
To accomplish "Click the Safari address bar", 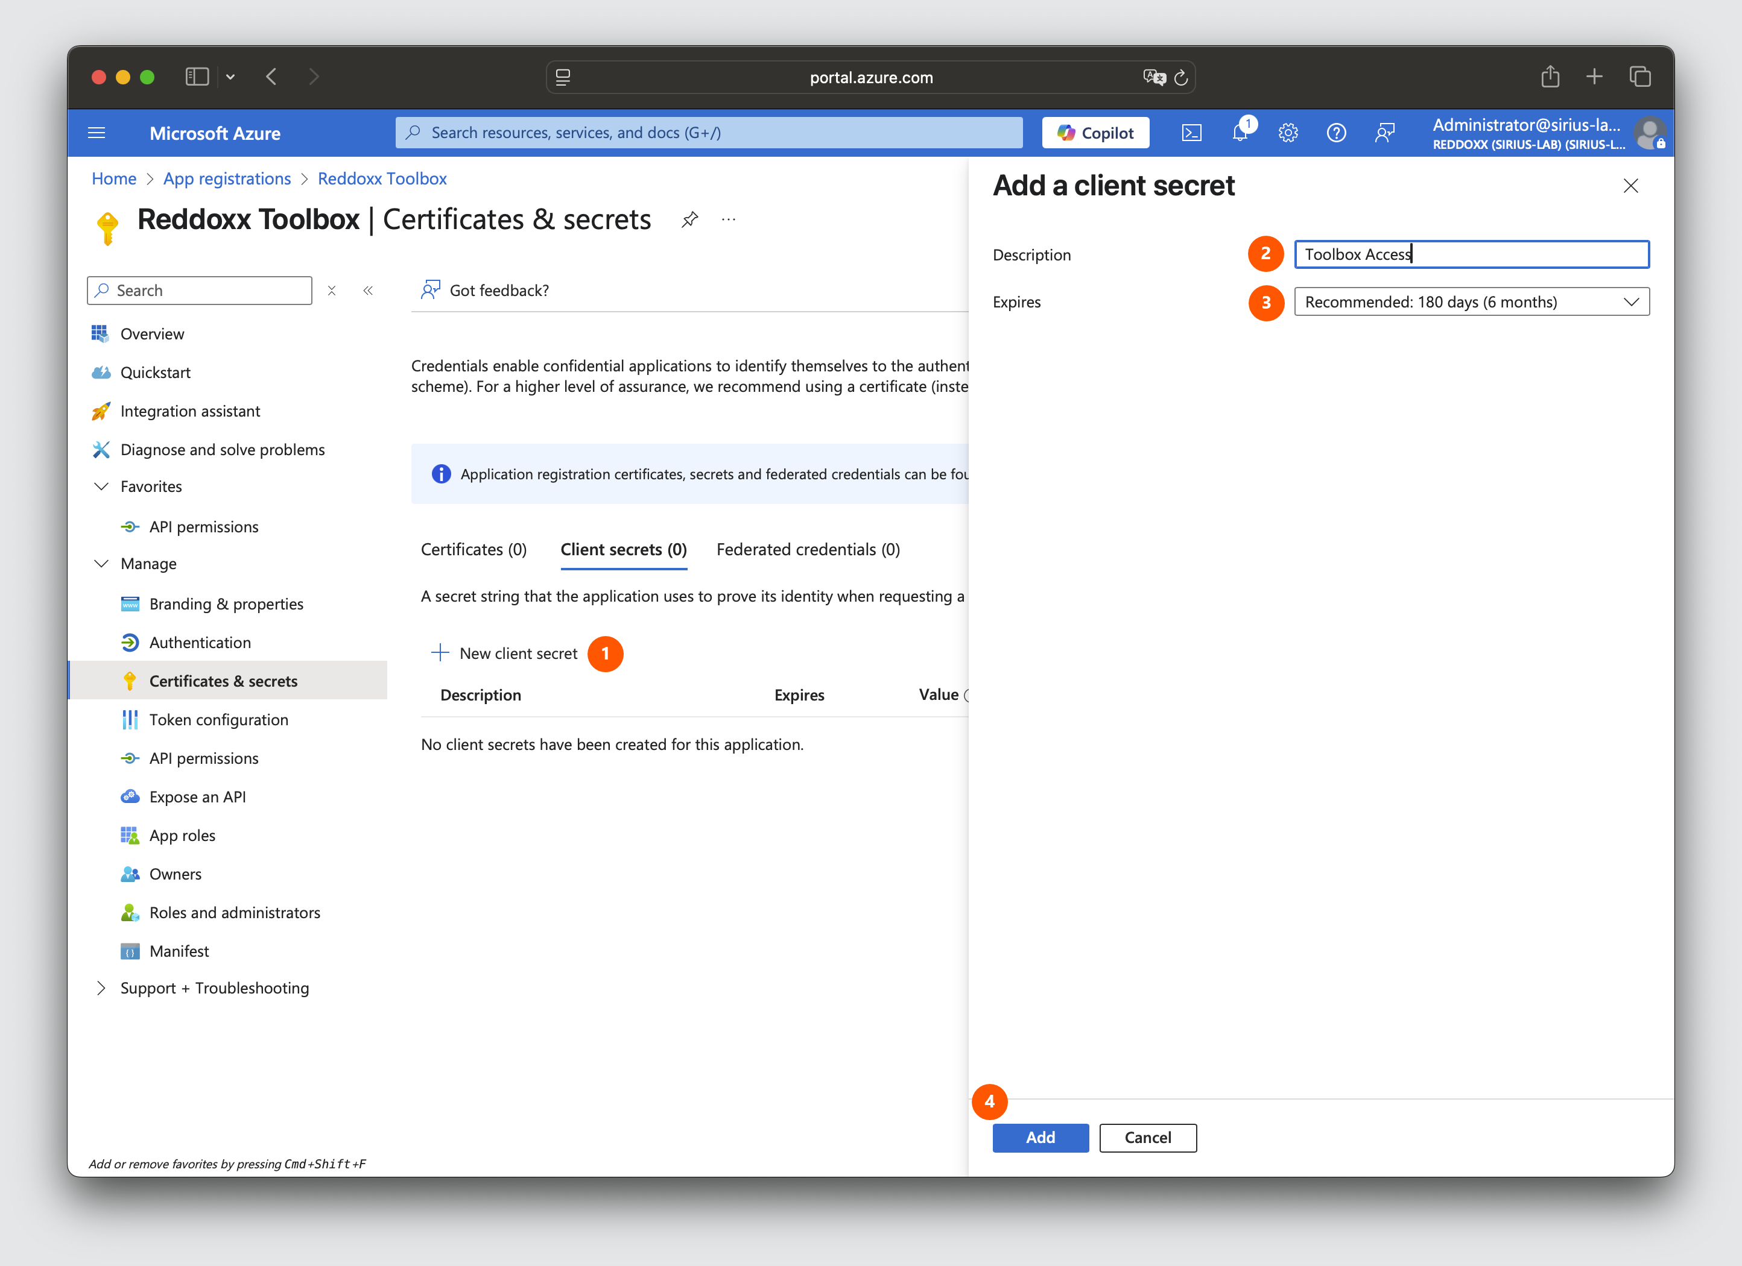I will pos(870,78).
